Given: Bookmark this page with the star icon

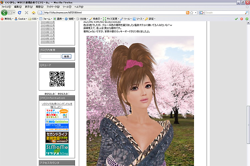Looking at the screenshot, I should click(192, 13).
